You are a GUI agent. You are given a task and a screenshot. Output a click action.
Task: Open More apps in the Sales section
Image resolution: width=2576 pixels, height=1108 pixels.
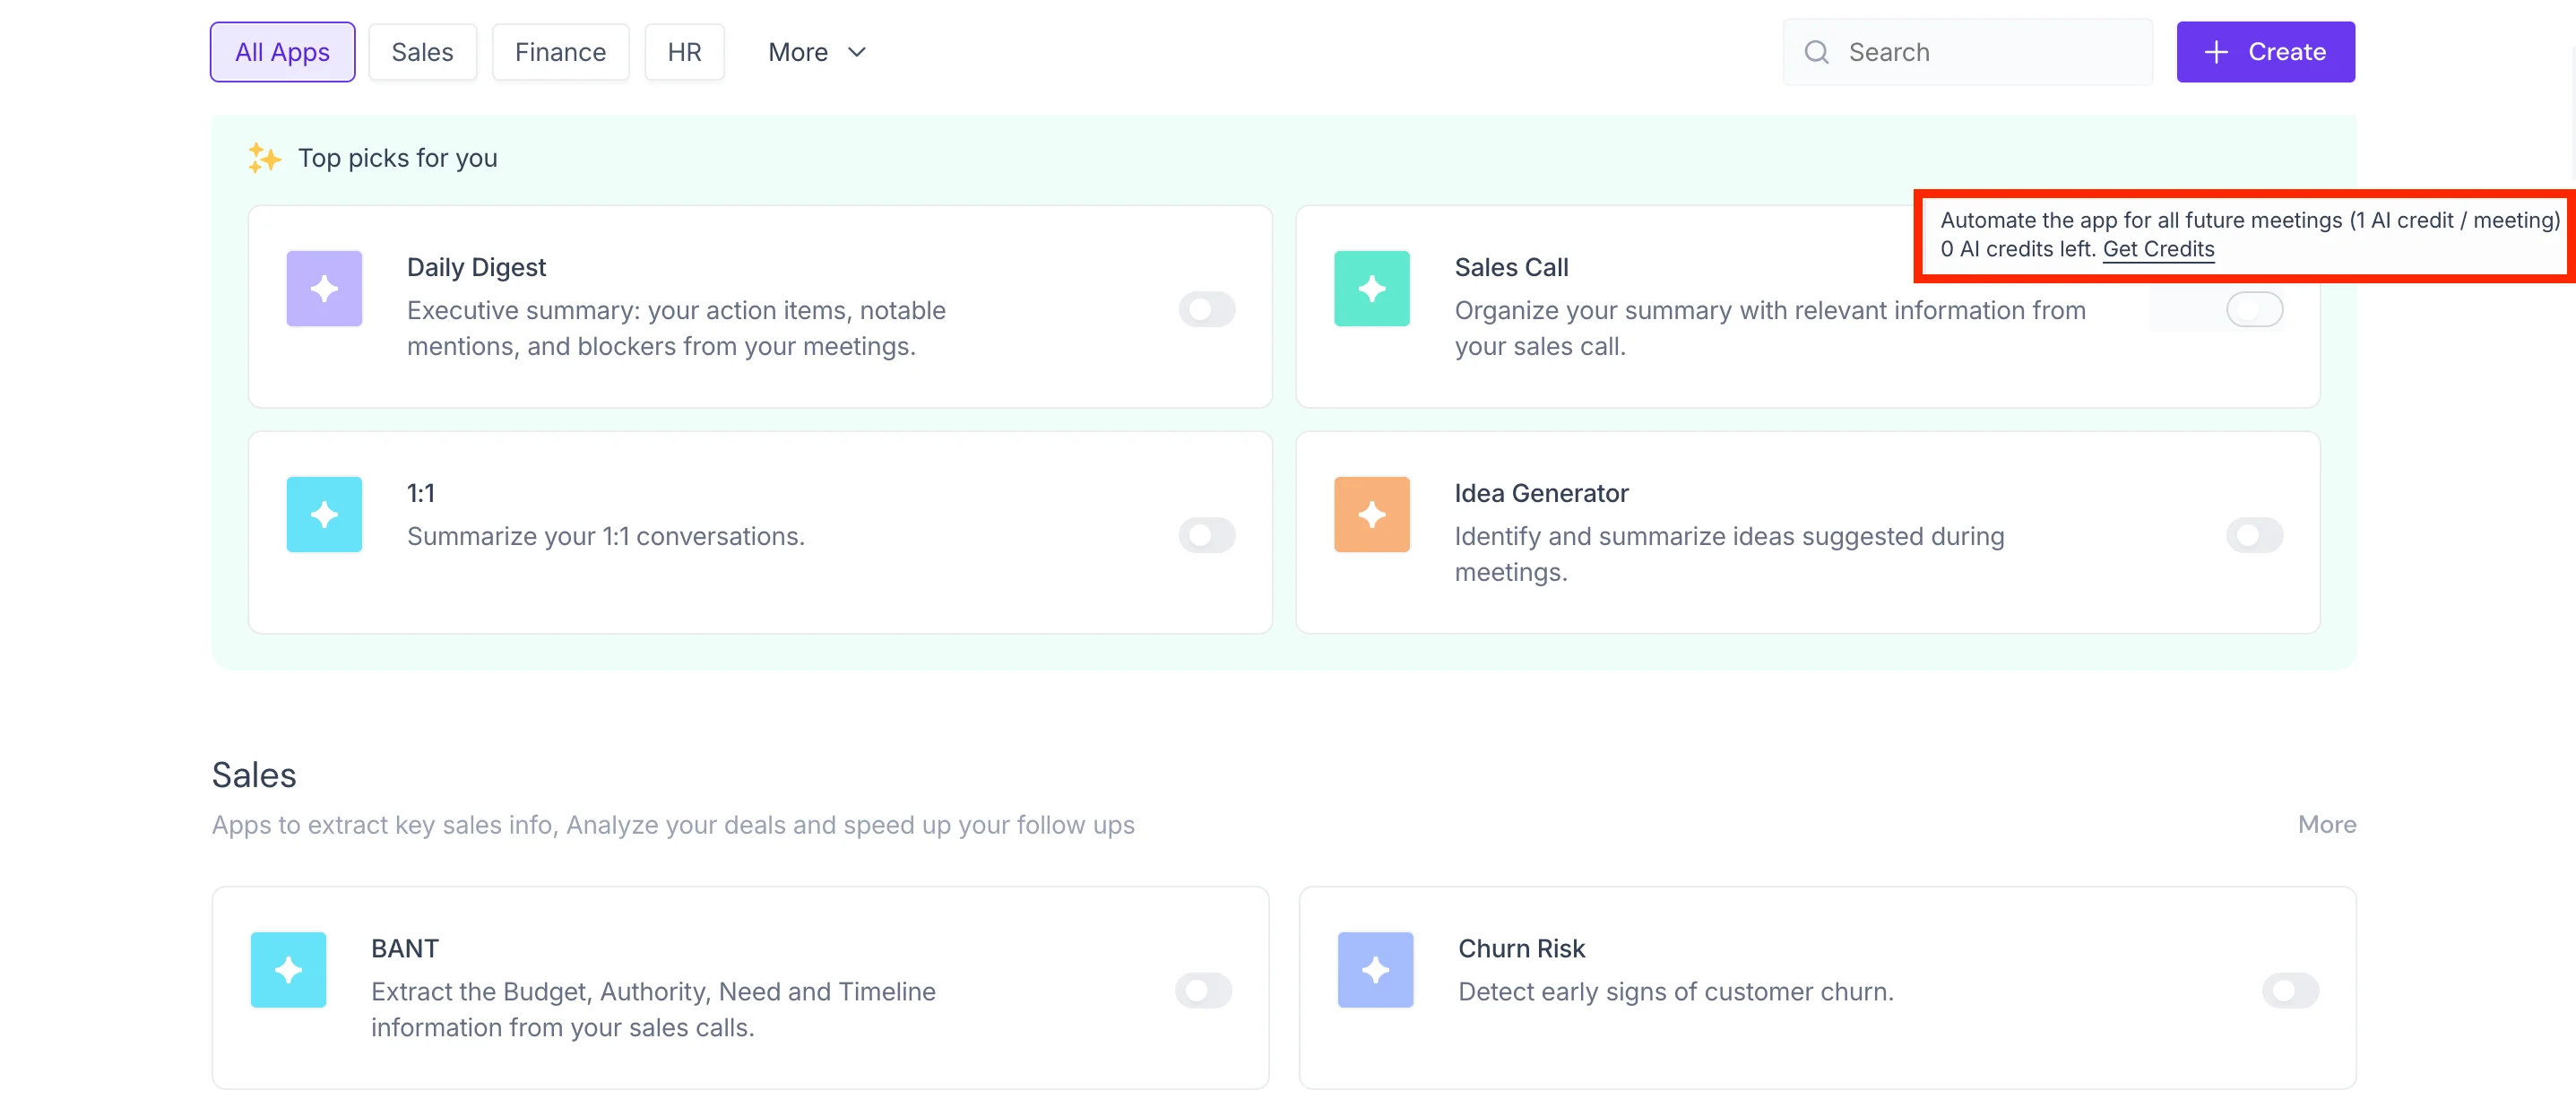(x=2325, y=824)
